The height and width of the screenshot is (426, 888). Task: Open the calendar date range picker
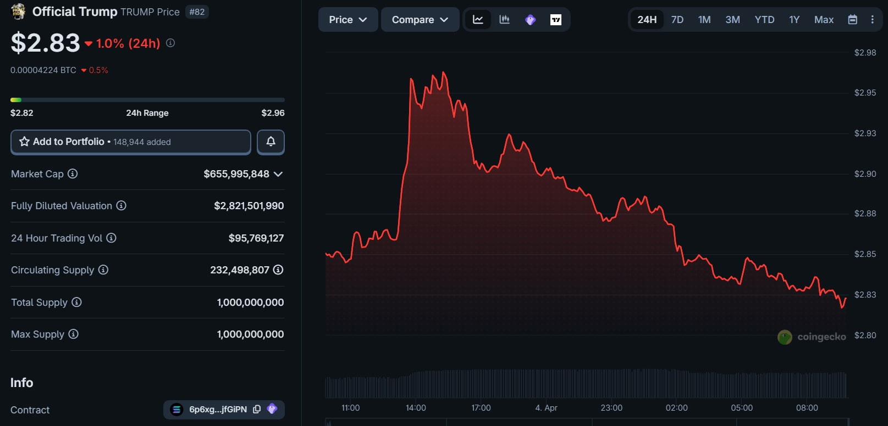click(852, 20)
